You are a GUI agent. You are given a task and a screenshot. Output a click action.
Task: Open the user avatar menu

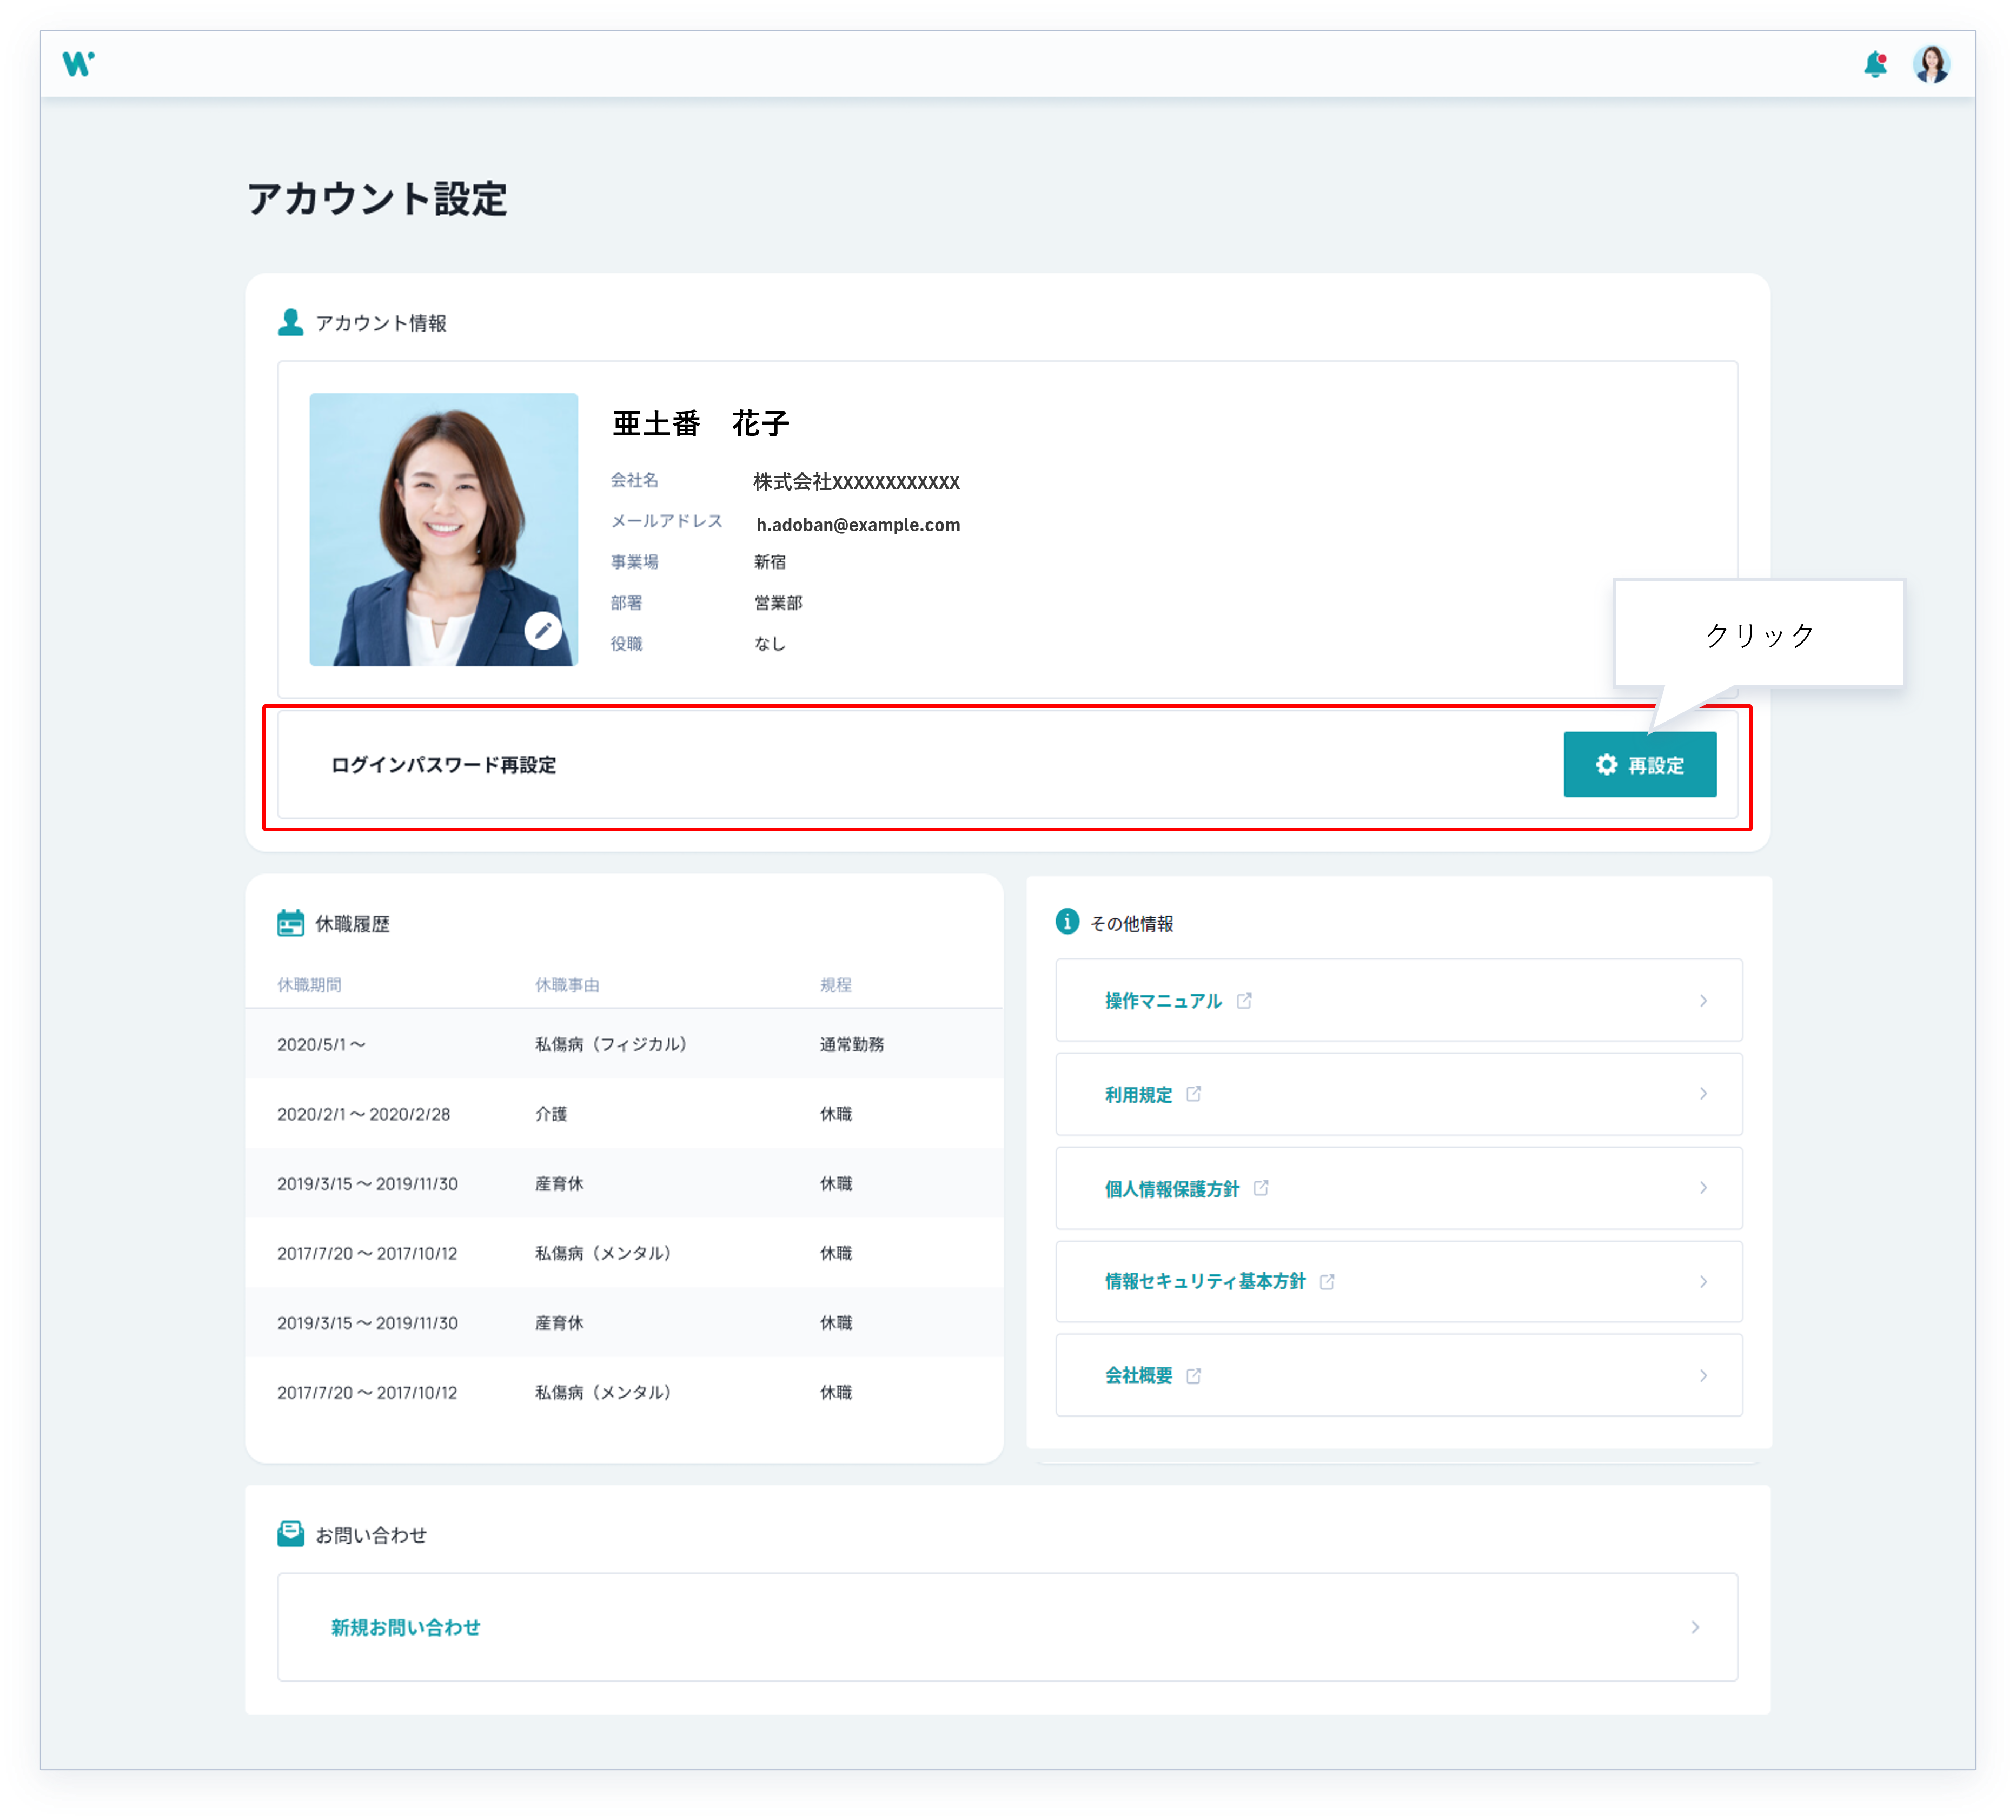coord(1931,65)
